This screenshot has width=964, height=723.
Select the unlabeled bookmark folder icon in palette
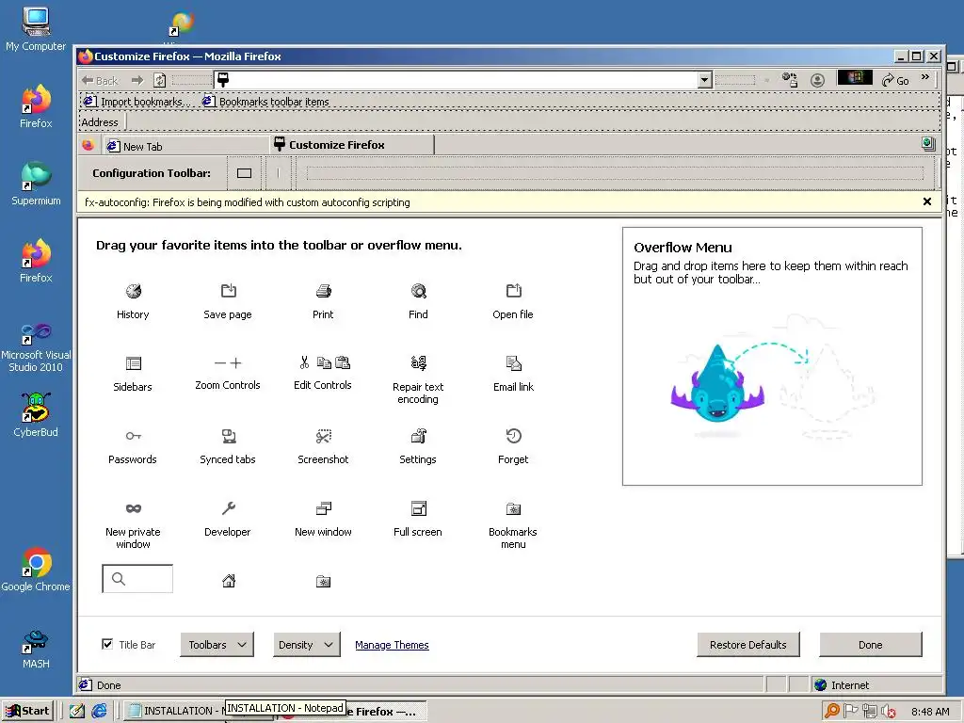click(324, 581)
